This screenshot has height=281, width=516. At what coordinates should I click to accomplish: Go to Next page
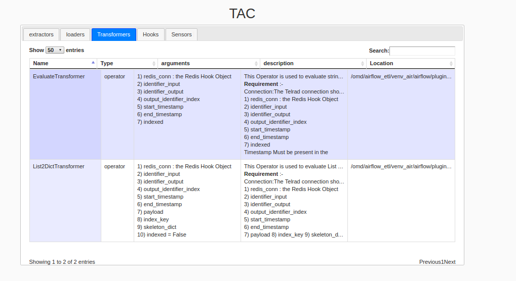pyautogui.click(x=450, y=262)
